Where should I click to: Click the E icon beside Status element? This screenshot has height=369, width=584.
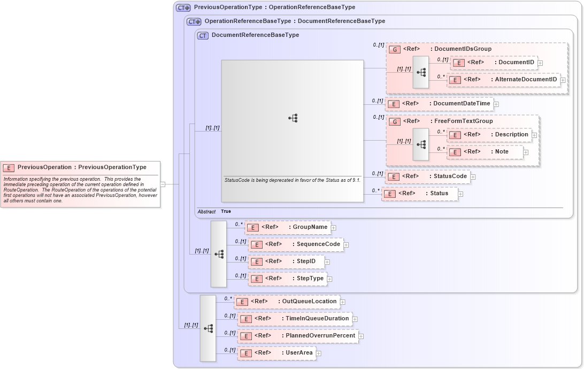[x=390, y=194]
